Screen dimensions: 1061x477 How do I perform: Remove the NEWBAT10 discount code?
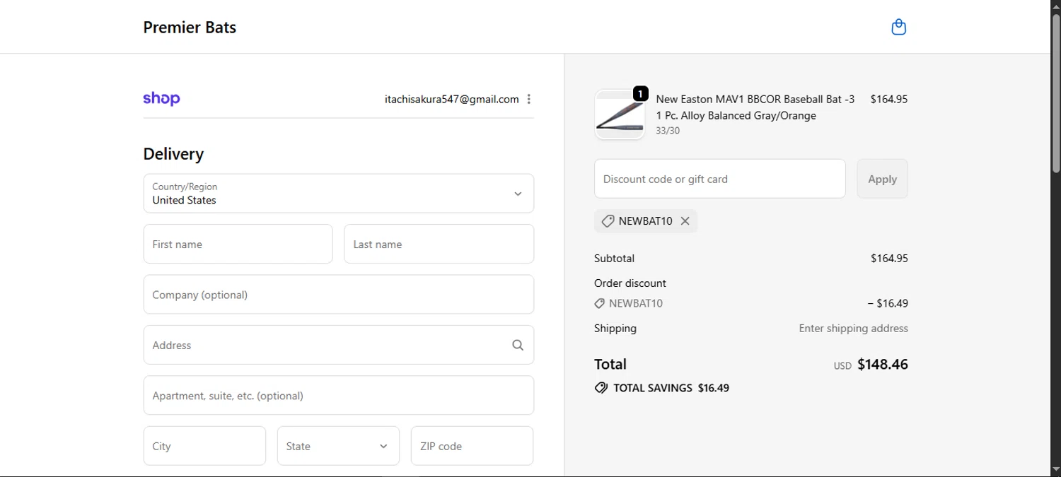[x=685, y=221]
